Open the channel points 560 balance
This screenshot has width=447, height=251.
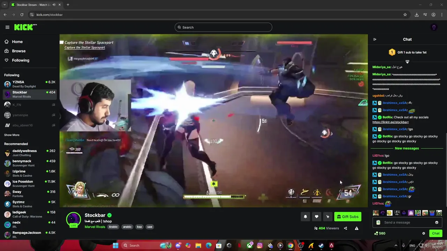point(380,234)
